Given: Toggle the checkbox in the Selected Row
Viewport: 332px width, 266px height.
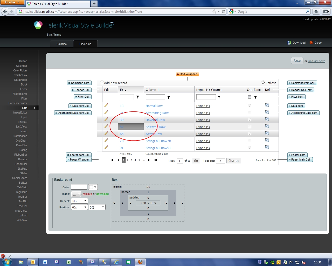Looking at the screenshot, I should click(x=250, y=127).
